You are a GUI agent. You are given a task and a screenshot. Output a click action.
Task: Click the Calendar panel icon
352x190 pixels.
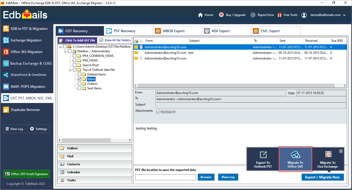tap(62, 172)
